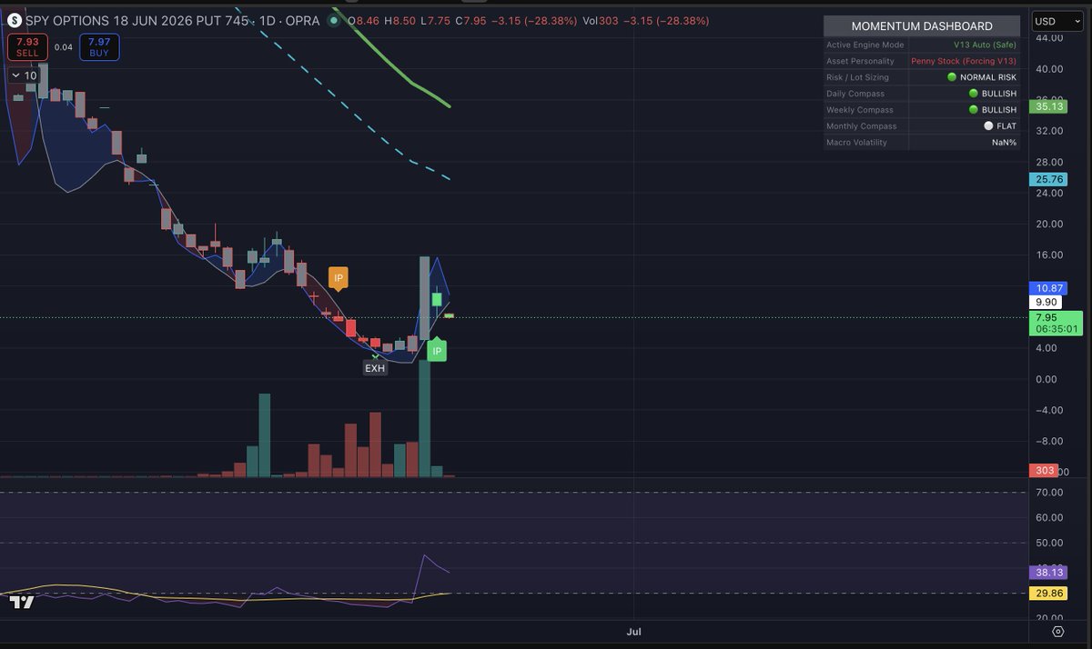This screenshot has width=1092, height=649.
Task: Click the Macro Volatility NaN% value
Action: (1005, 143)
